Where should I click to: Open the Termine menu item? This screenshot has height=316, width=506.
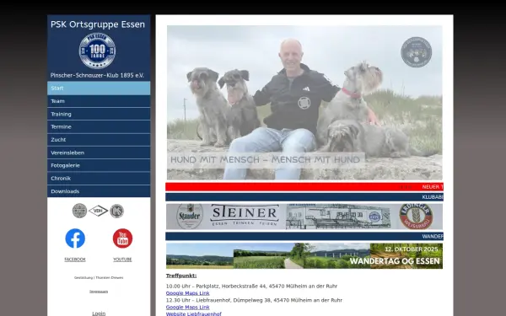pyautogui.click(x=99, y=126)
